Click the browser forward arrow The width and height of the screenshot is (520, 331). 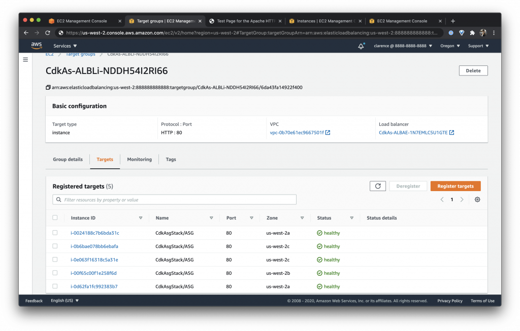click(37, 33)
